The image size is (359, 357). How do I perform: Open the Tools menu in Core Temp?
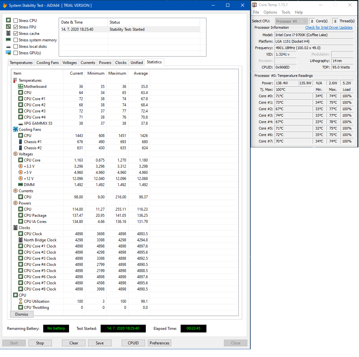click(x=286, y=12)
